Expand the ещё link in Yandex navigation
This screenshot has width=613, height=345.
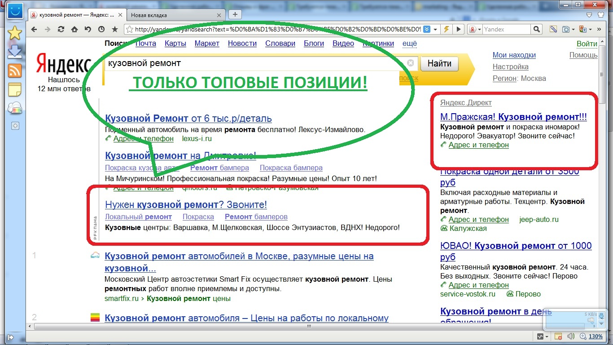pos(409,43)
